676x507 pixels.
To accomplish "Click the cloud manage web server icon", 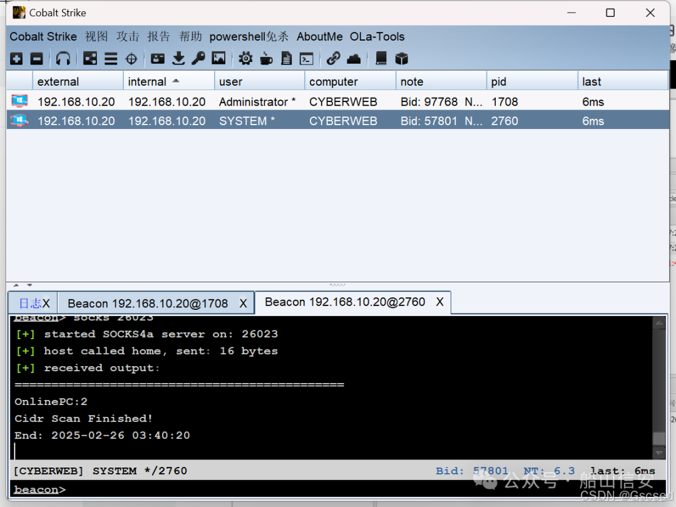I will tap(354, 59).
